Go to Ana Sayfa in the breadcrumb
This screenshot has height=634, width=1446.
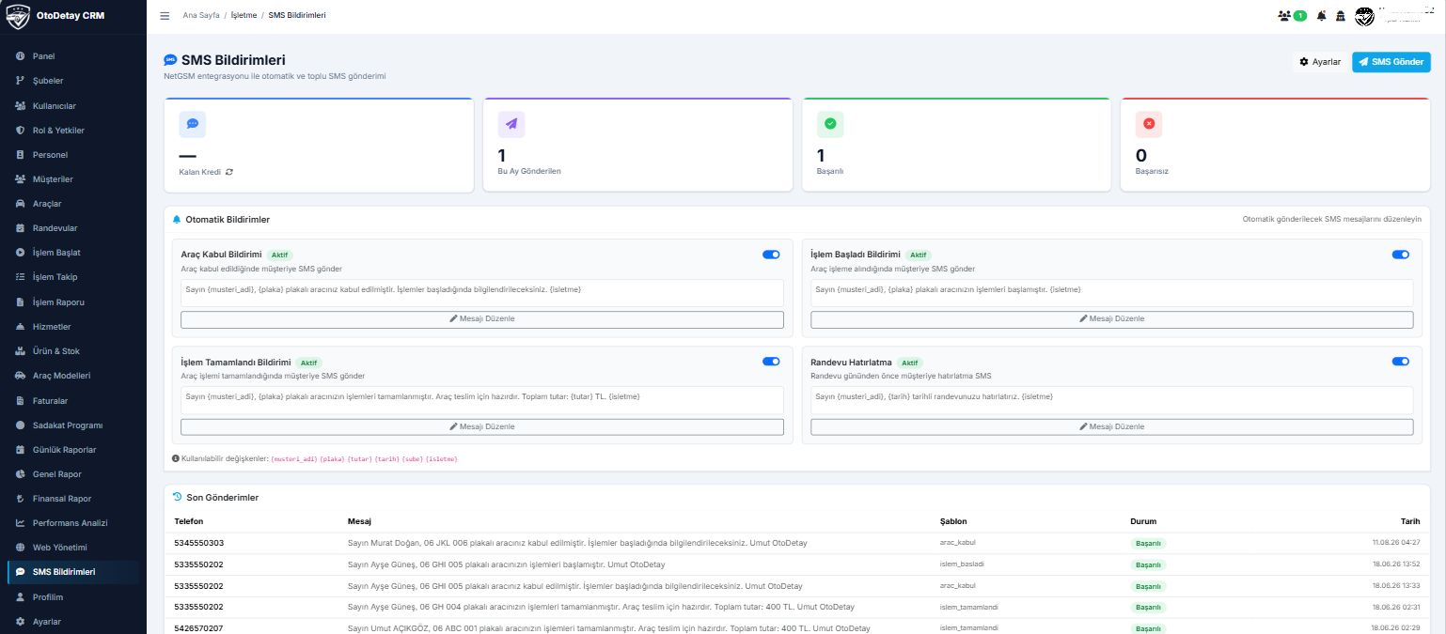(200, 16)
